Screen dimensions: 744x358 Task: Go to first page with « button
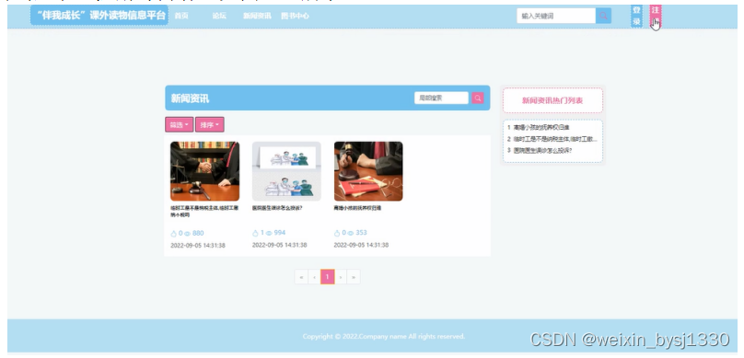(301, 277)
